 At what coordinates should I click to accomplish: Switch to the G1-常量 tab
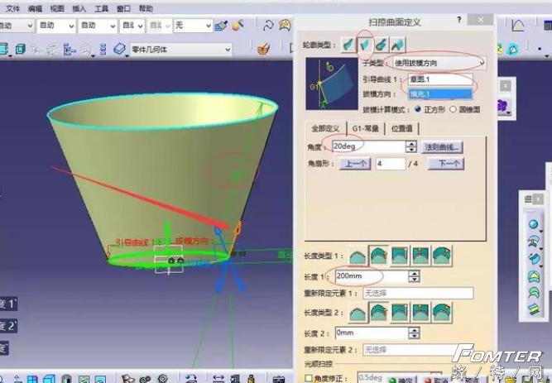coord(366,128)
